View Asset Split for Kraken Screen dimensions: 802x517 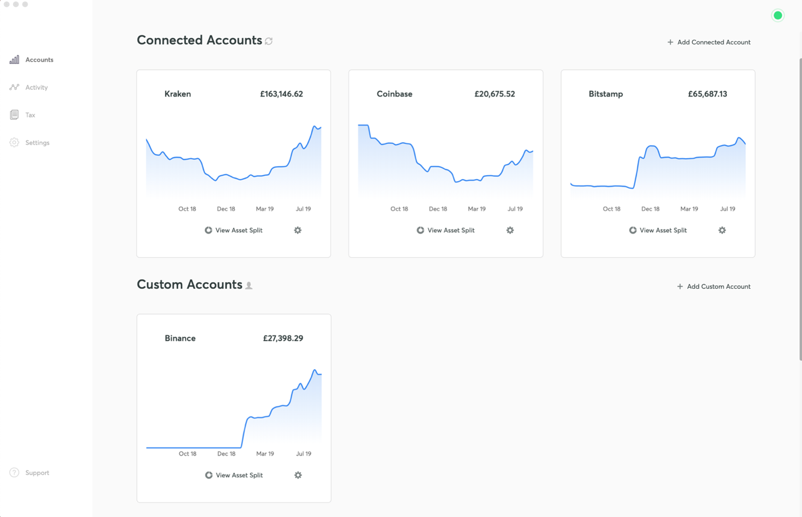pos(234,230)
